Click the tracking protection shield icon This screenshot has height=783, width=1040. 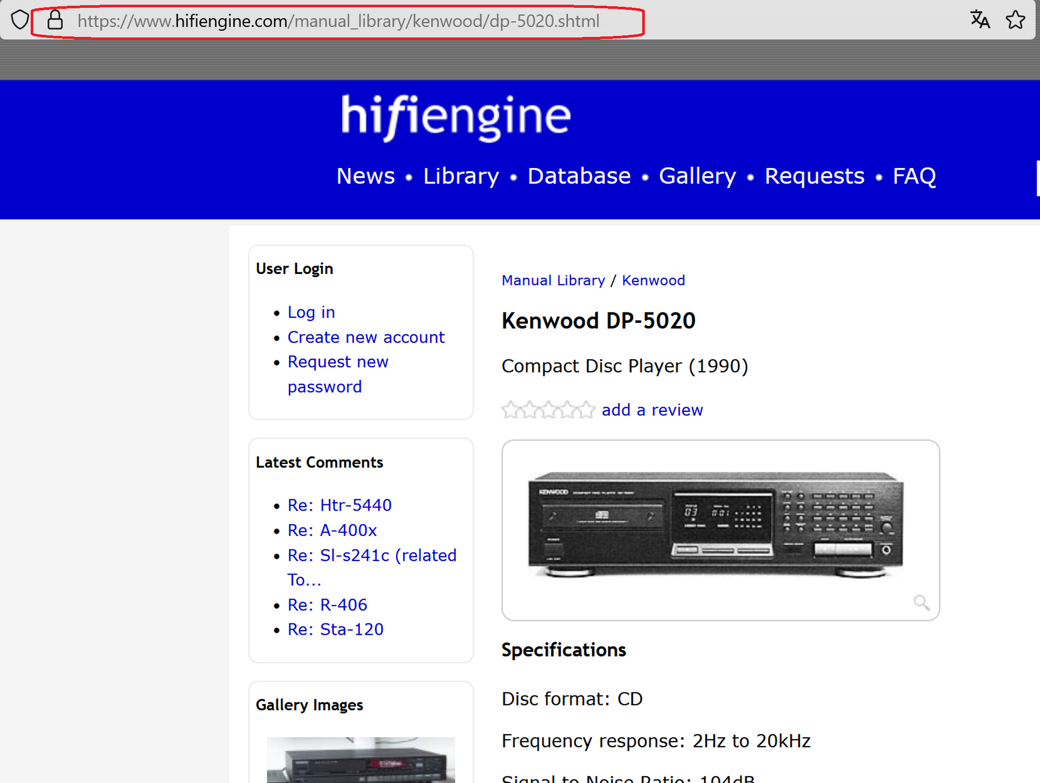coord(20,20)
